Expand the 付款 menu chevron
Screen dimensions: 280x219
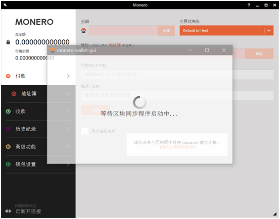click(68, 76)
